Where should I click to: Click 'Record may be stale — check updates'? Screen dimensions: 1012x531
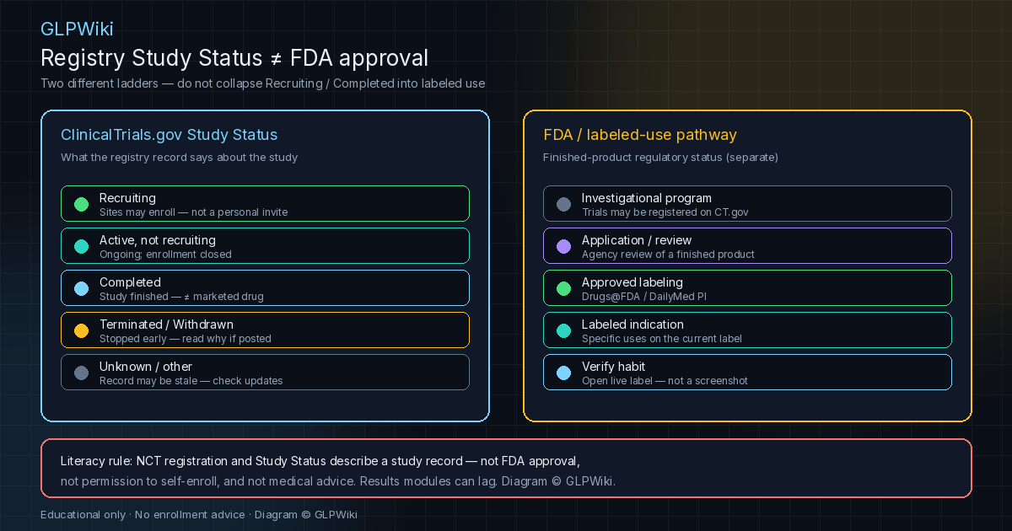pyautogui.click(x=191, y=381)
